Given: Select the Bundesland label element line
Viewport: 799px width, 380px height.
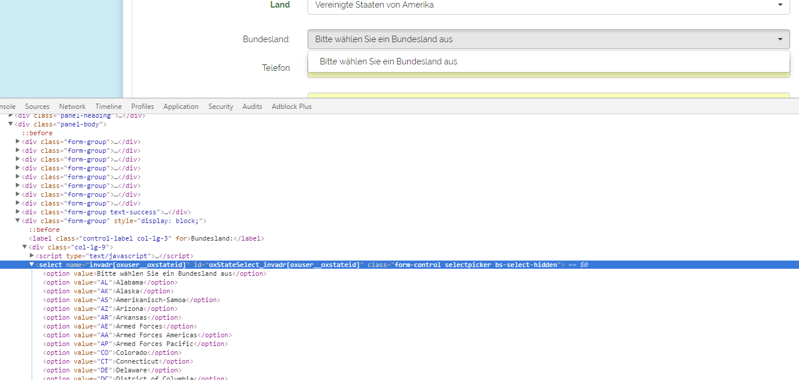Looking at the screenshot, I should (x=146, y=238).
